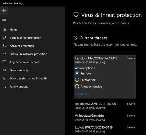Open the hamburger navigation menu
The height and width of the screenshot is (135, 146).
point(4,20)
